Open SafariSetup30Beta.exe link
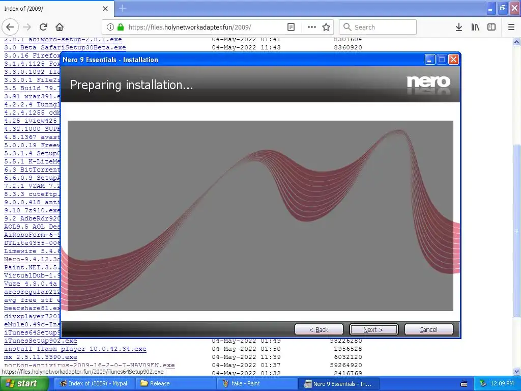The image size is (521, 391). pyautogui.click(x=65, y=47)
